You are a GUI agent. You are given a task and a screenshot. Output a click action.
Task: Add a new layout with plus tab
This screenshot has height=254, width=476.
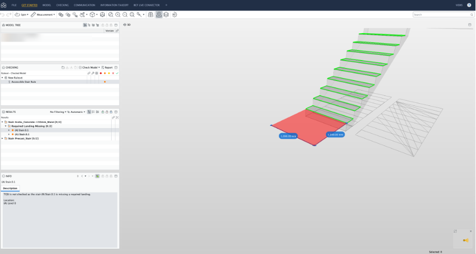click(x=166, y=5)
